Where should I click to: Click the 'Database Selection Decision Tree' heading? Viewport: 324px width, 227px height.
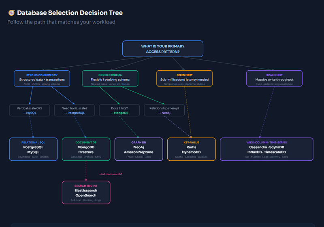coord(70,13)
